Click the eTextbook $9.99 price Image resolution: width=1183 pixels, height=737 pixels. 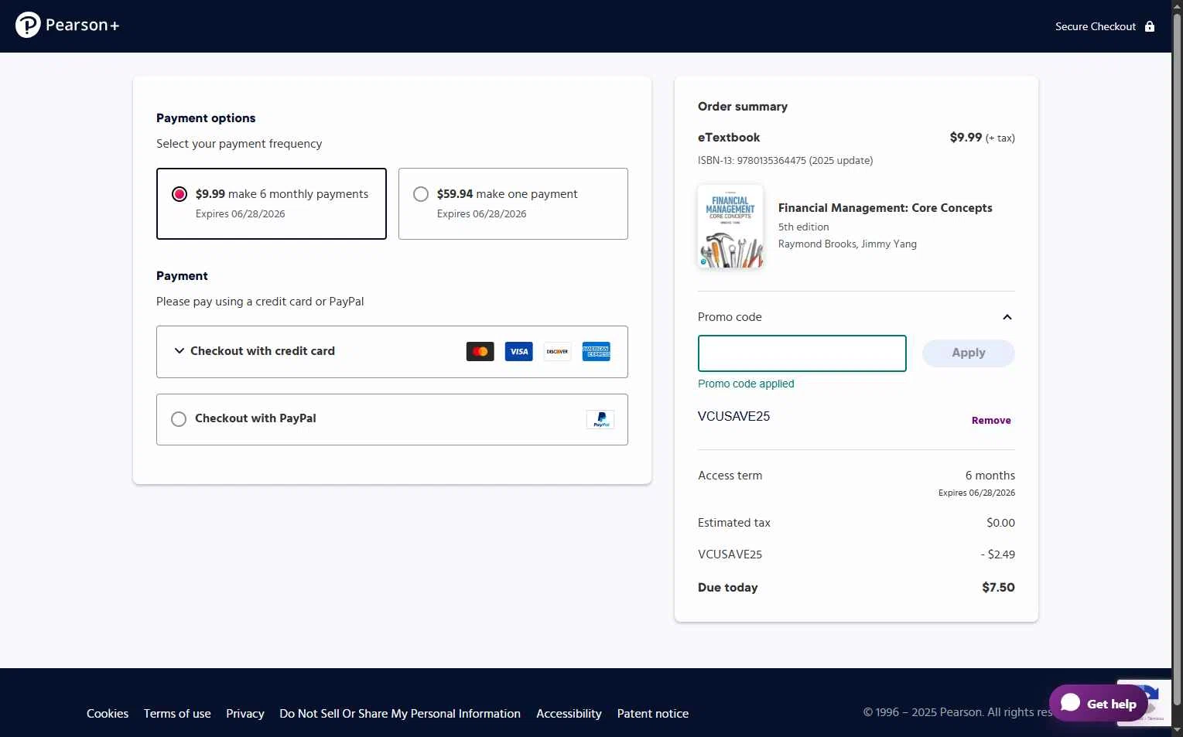(x=966, y=138)
